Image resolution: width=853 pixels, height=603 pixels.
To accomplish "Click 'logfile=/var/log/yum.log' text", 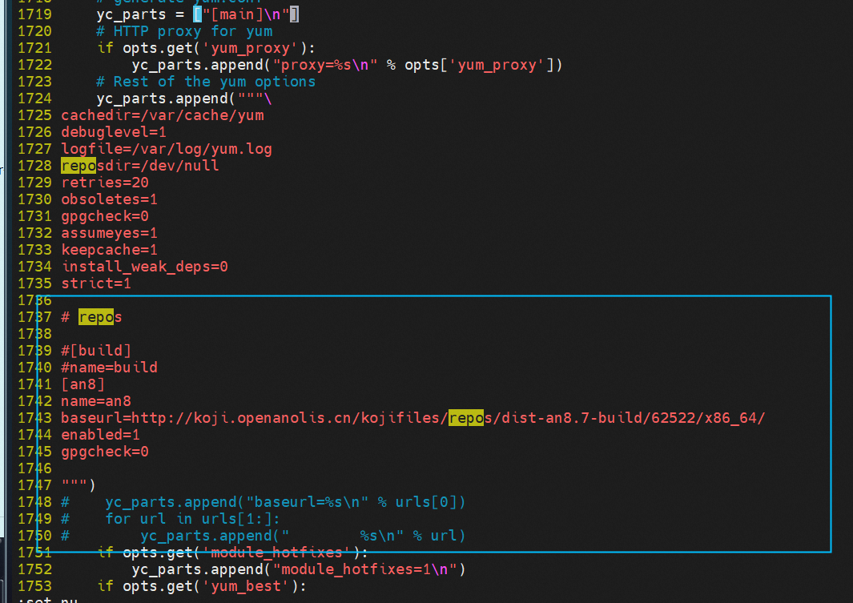I will pyautogui.click(x=167, y=149).
